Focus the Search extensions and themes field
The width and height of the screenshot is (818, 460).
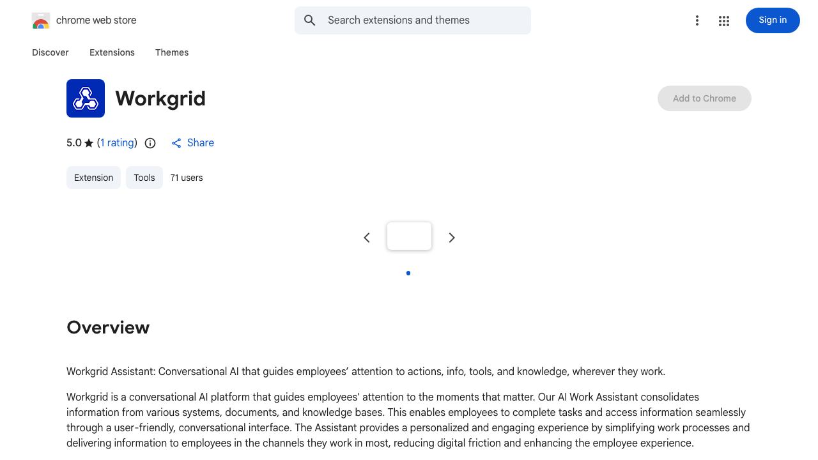coord(413,20)
